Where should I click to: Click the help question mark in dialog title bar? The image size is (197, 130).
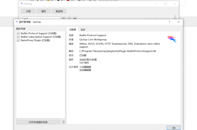(169, 22)
